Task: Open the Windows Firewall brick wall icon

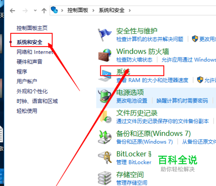Action: coord(105,55)
